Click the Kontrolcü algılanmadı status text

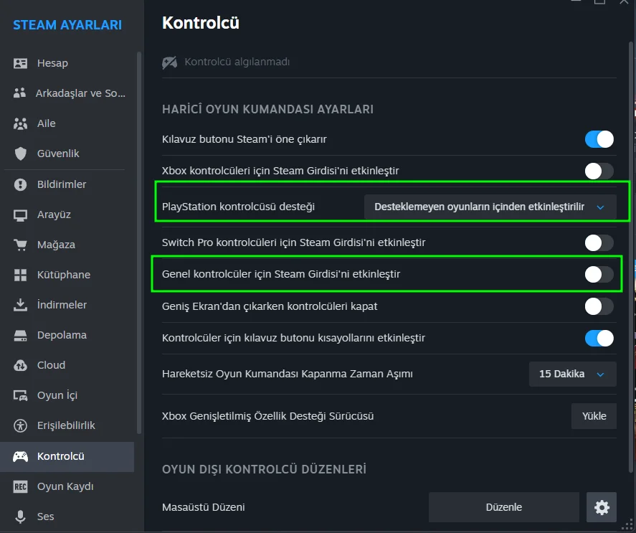point(237,62)
